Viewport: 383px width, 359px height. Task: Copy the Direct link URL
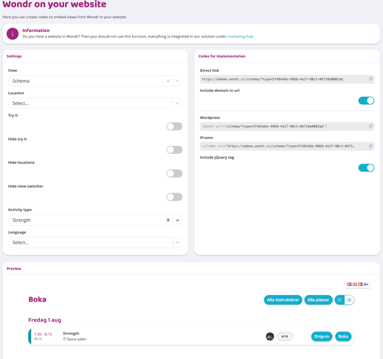370,79
